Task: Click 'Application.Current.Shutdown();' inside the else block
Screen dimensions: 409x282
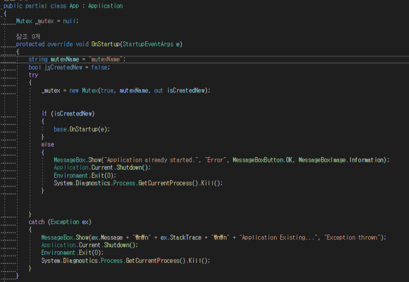Action: tap(102, 167)
